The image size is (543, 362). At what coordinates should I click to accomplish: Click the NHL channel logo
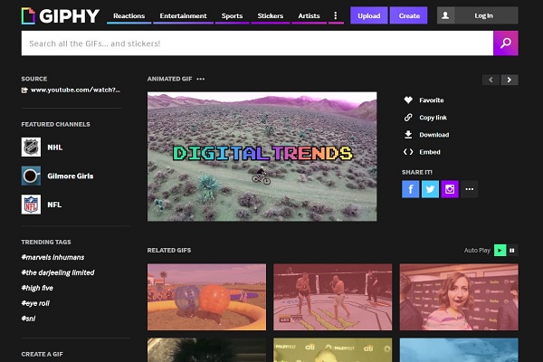click(x=31, y=147)
